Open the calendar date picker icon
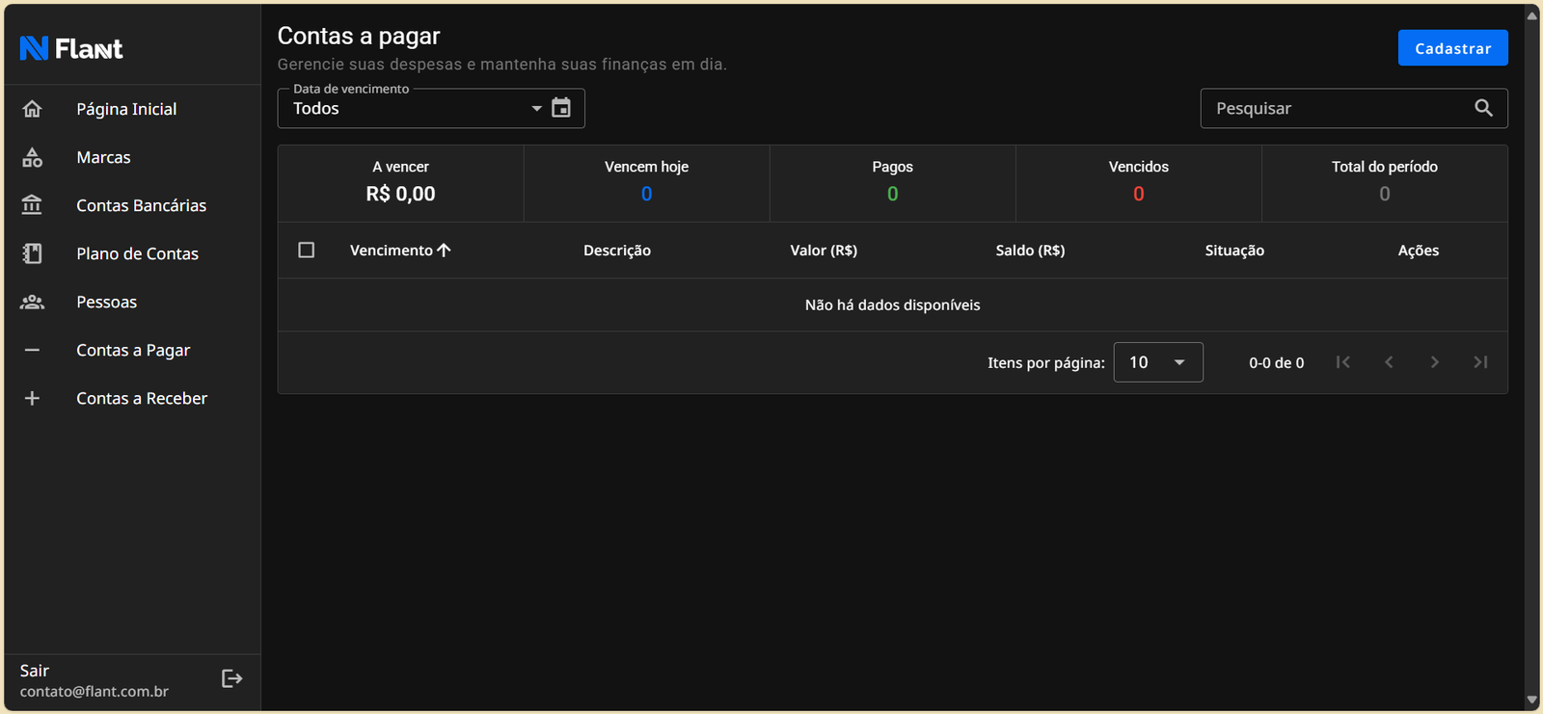 (x=561, y=108)
